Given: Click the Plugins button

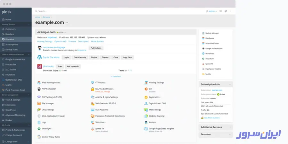Looking at the screenshot, I should coord(94,57).
